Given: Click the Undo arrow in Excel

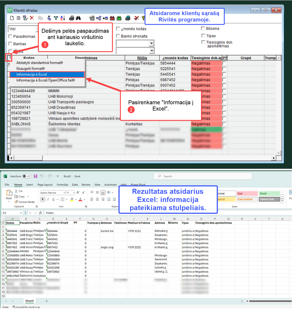Looking at the screenshot, I should click(41, 176).
